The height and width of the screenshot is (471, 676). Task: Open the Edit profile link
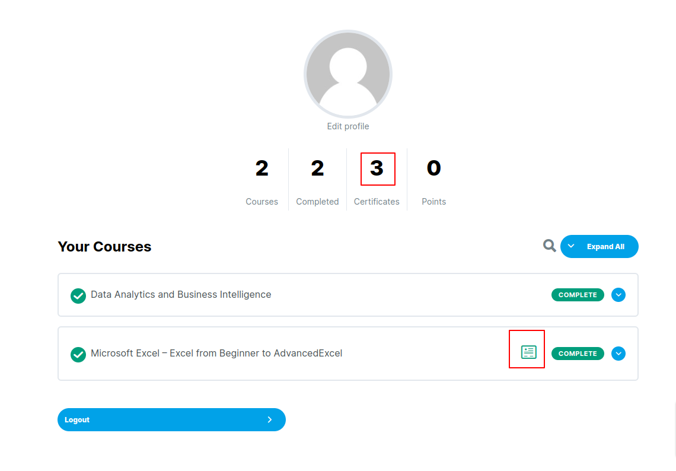point(348,126)
